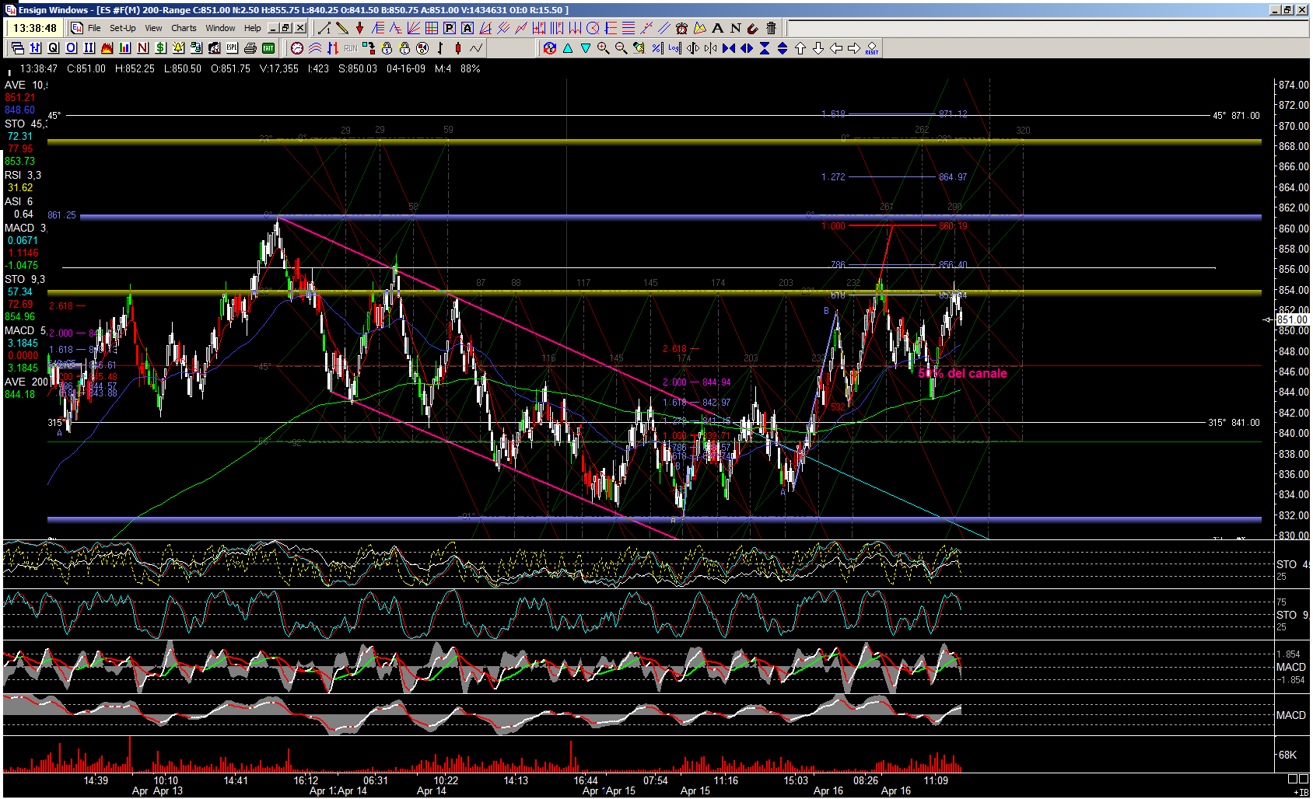Click the bottom-right +1B corner control

1301,792
